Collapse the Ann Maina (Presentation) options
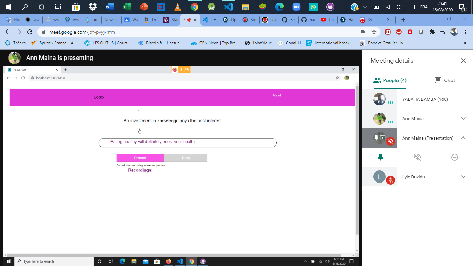Screen dimensions: 473x266 pos(463,138)
